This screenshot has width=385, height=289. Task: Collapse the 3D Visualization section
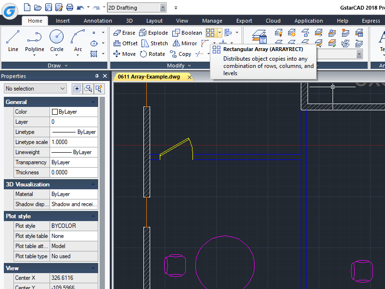click(93, 184)
